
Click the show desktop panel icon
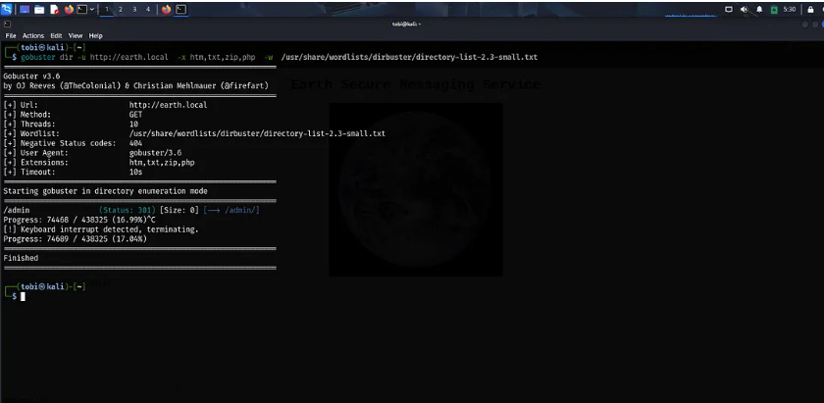[25, 10]
